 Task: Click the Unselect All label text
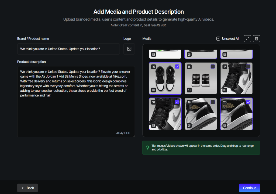tap(230, 39)
